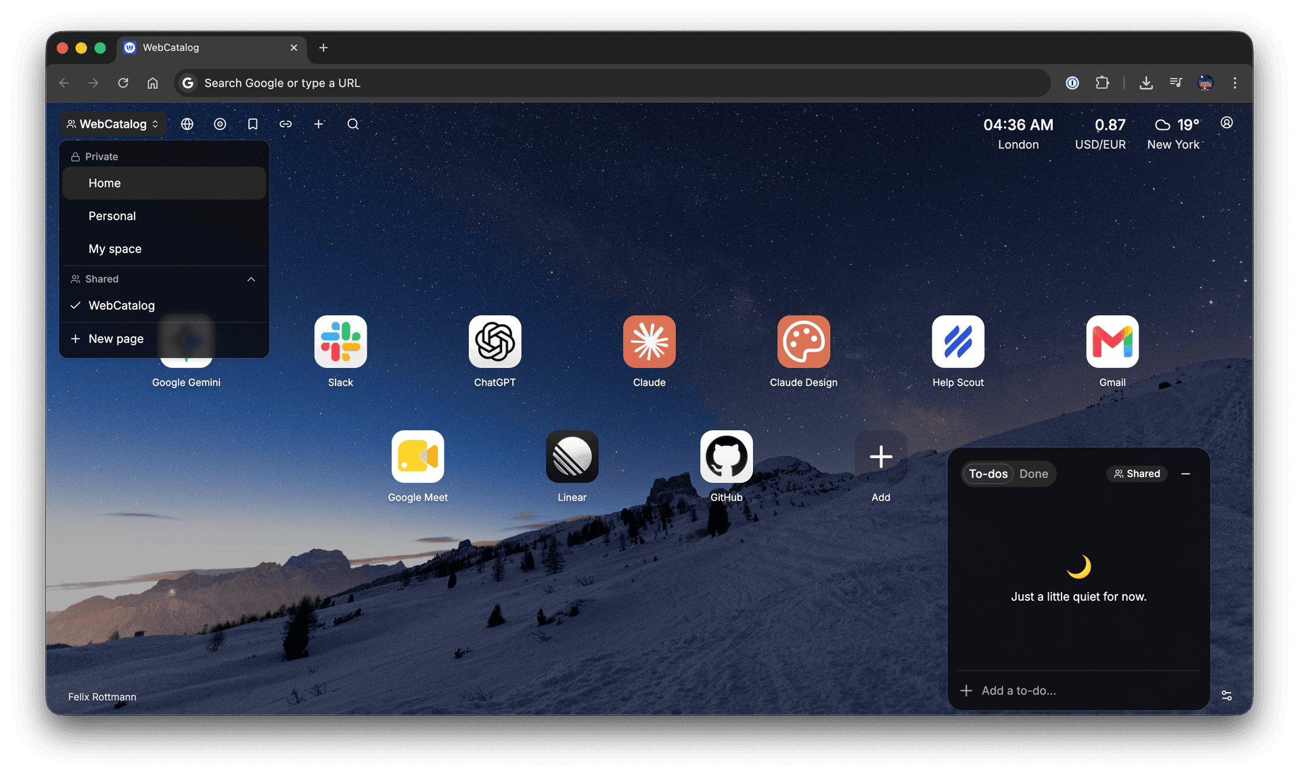
Task: Collapse the Shared section chevron
Action: coord(251,279)
